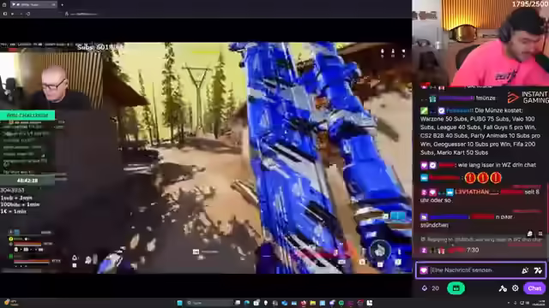Open a new browser tab with plus

(x=62, y=5)
